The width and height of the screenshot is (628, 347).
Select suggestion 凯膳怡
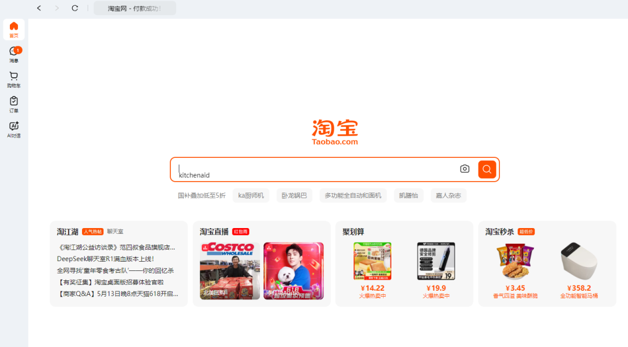point(409,196)
